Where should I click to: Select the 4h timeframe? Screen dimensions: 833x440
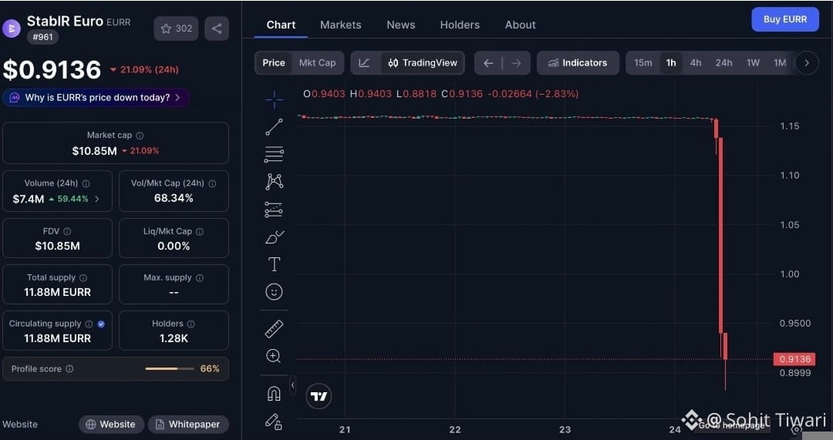coord(696,62)
